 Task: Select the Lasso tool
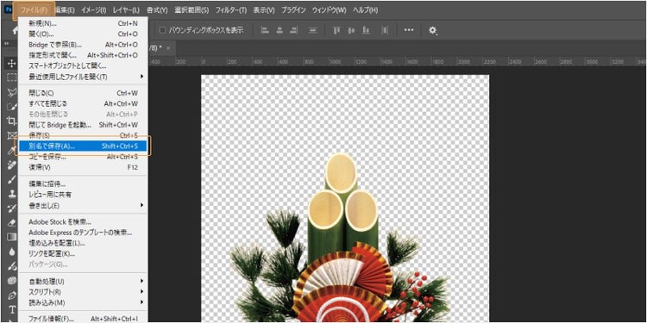click(x=11, y=91)
